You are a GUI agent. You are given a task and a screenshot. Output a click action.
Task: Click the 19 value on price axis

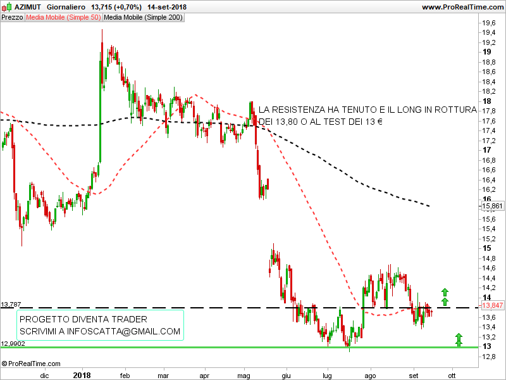coord(486,52)
